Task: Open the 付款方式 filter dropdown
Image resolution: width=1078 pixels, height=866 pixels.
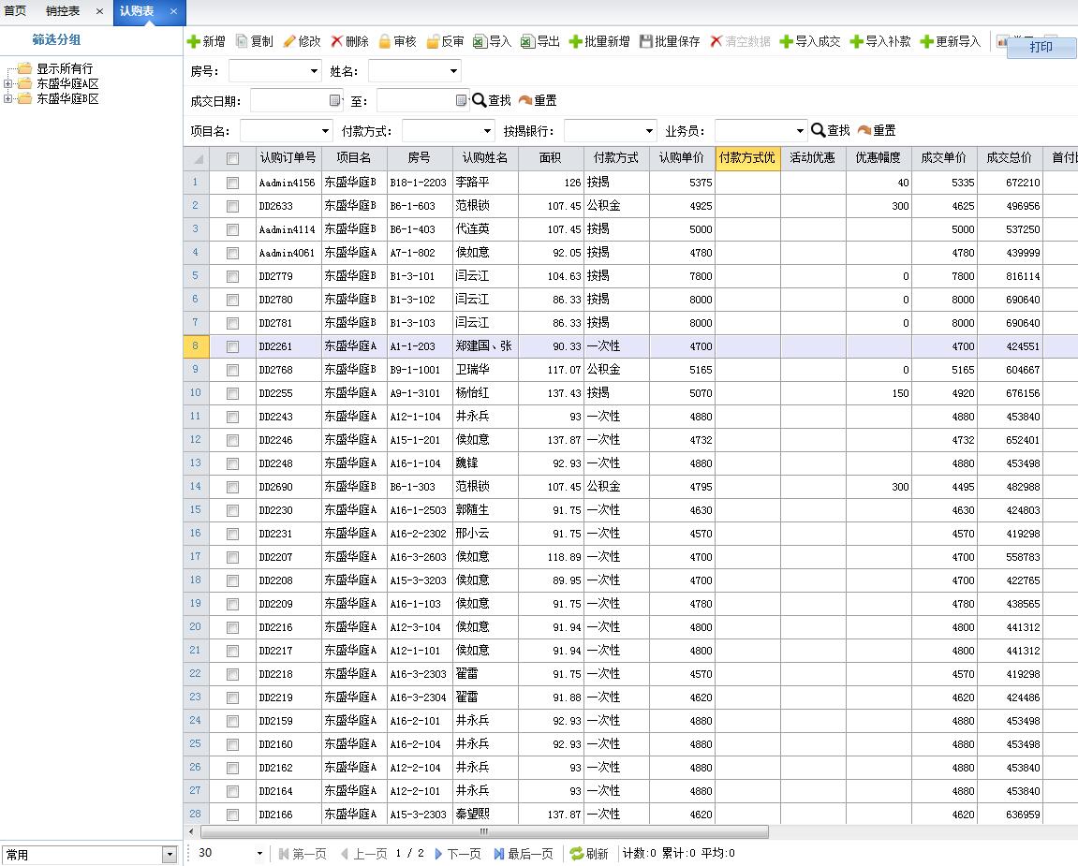Action: point(487,130)
